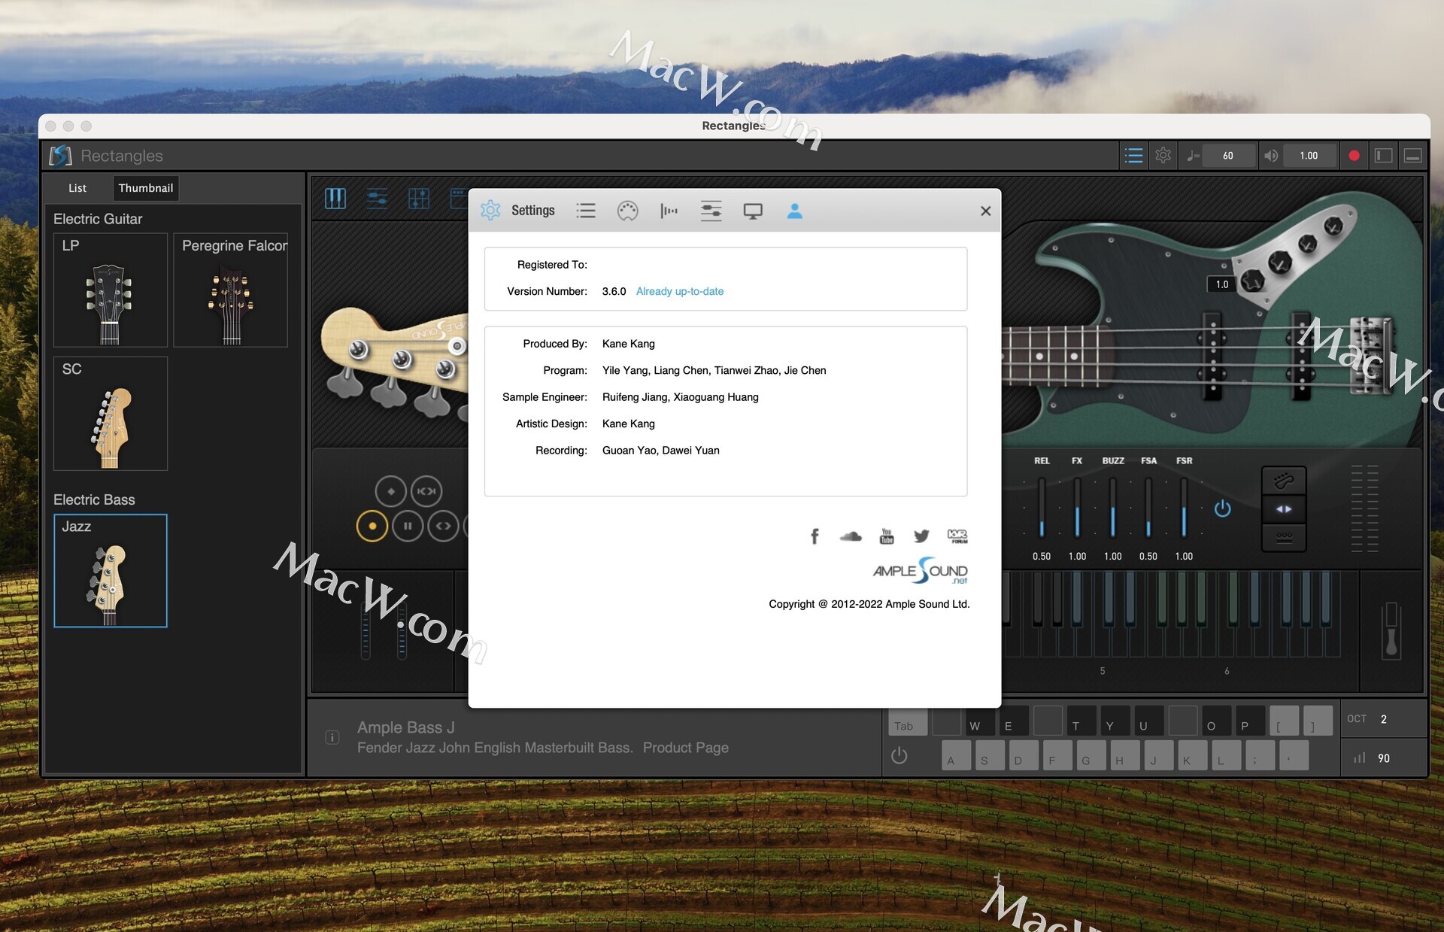Click the pitch wheel on the right
Image resolution: width=1444 pixels, height=932 pixels.
1391,630
